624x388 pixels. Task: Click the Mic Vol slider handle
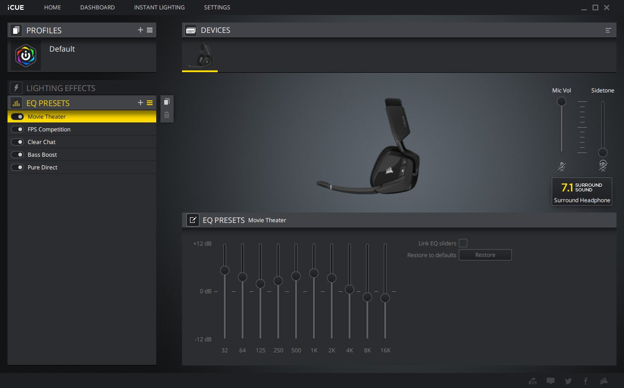[x=562, y=102]
